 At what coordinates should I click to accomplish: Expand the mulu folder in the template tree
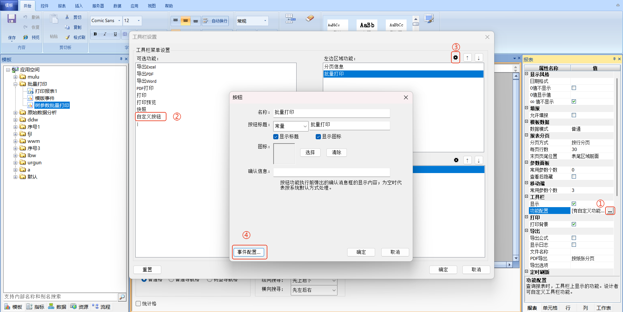coord(15,77)
